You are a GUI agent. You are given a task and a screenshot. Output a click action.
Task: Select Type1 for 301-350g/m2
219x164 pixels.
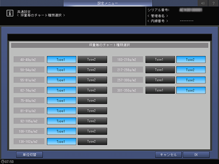click(x=160, y=90)
